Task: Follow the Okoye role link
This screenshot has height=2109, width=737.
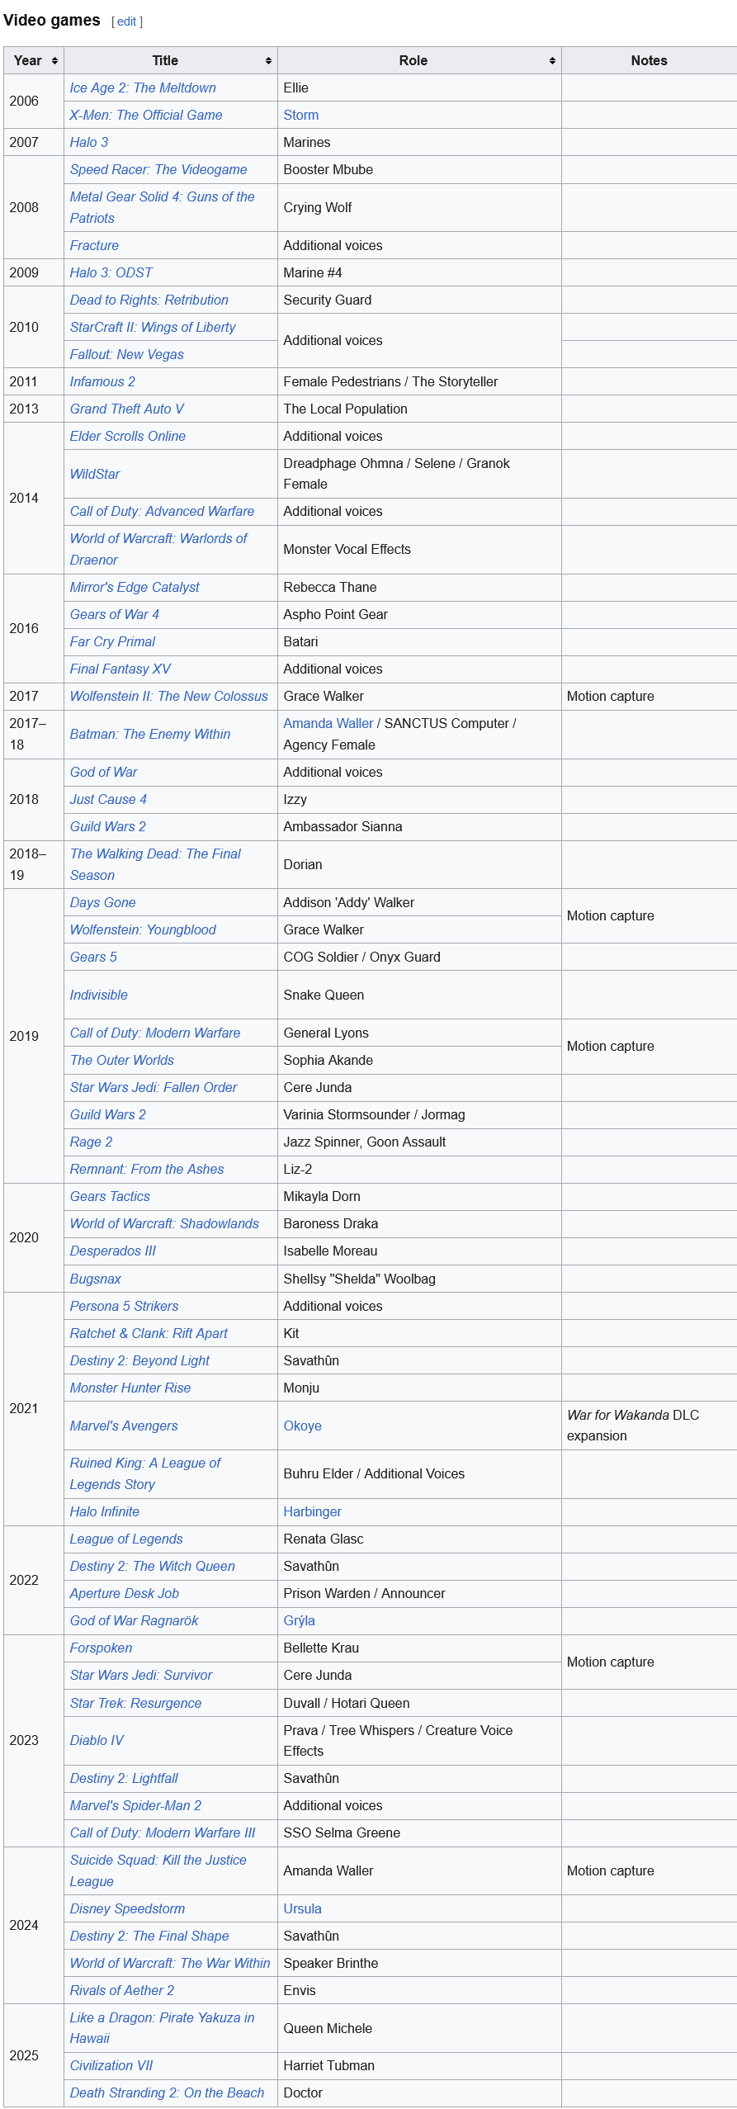Action: pos(303,1426)
